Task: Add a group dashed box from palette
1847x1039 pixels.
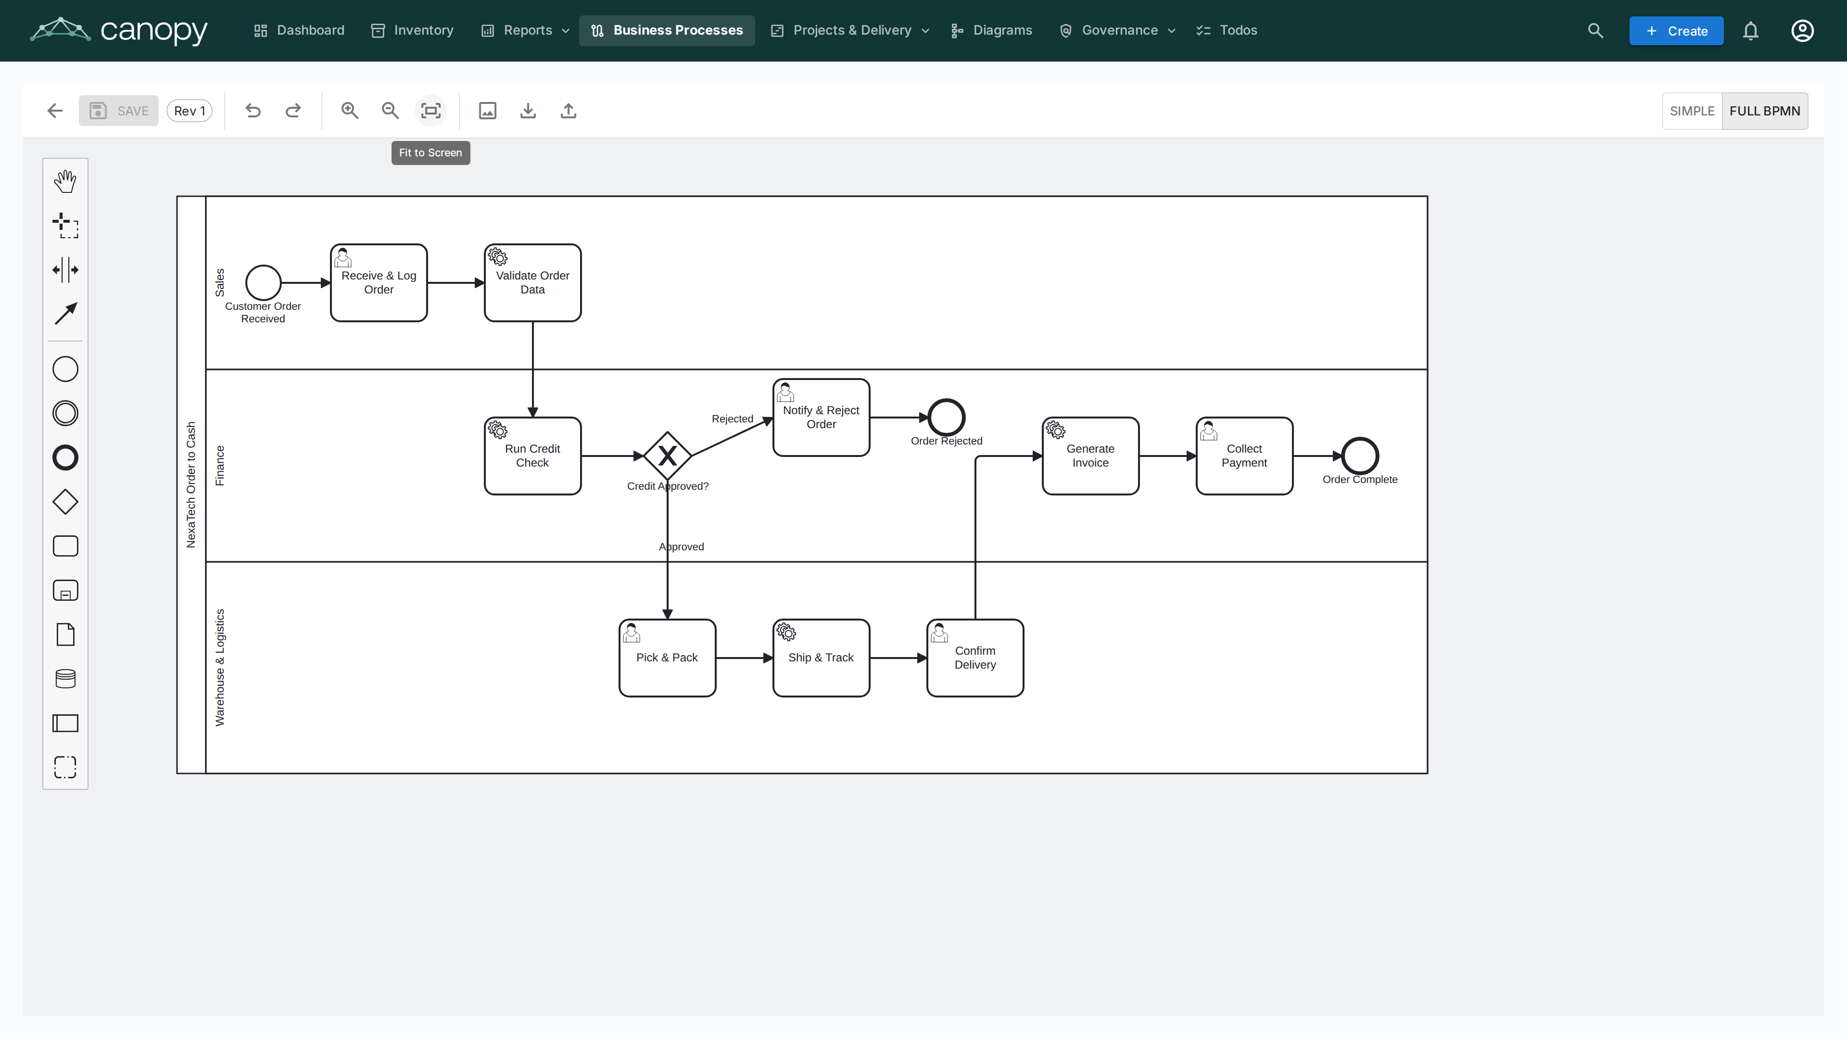Action: [65, 767]
